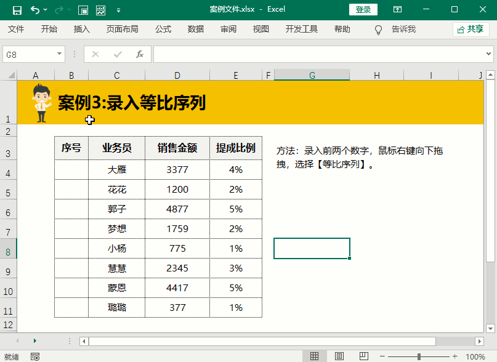This screenshot has width=497, height=362.
Task: Click the Undo arrow icon
Action: pyautogui.click(x=35, y=10)
